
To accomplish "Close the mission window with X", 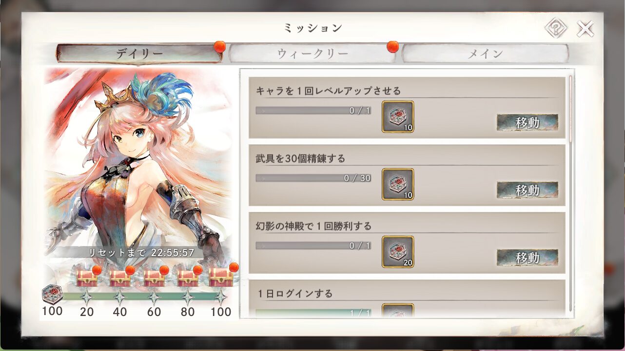I will click(x=585, y=29).
